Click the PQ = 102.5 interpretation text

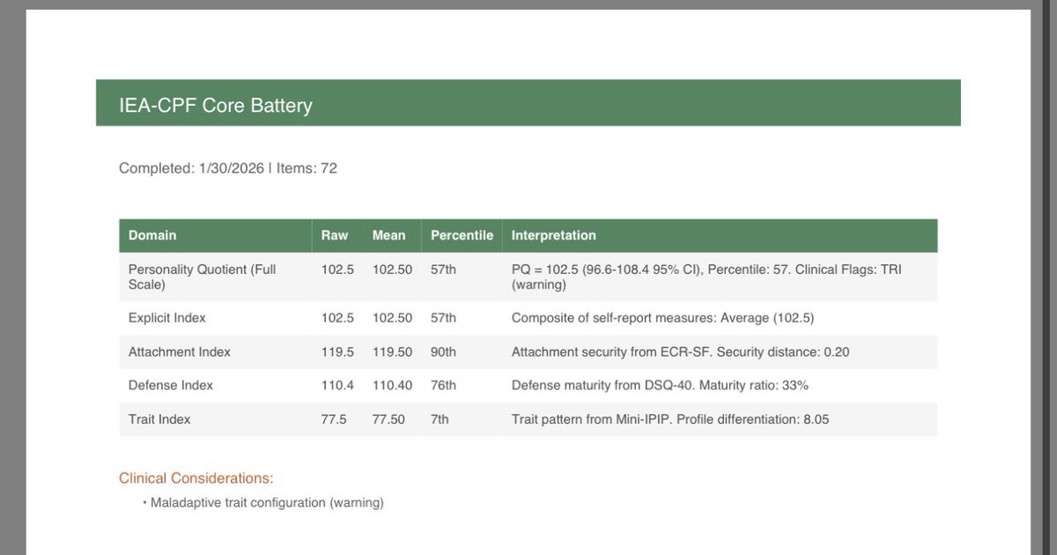(706, 277)
